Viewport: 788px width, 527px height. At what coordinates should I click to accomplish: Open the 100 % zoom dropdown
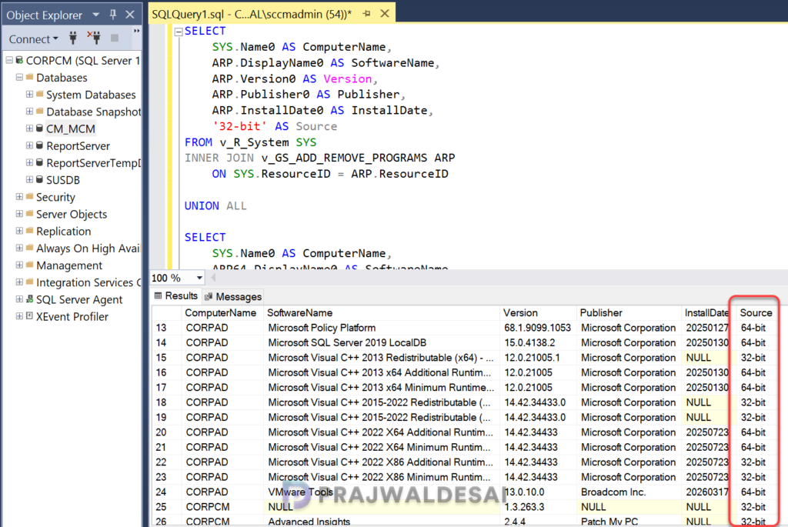pos(199,278)
